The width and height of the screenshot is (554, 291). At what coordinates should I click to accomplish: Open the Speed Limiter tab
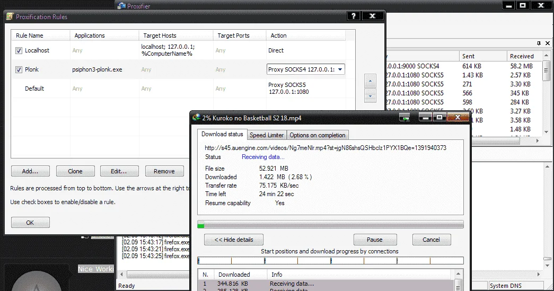pos(267,135)
